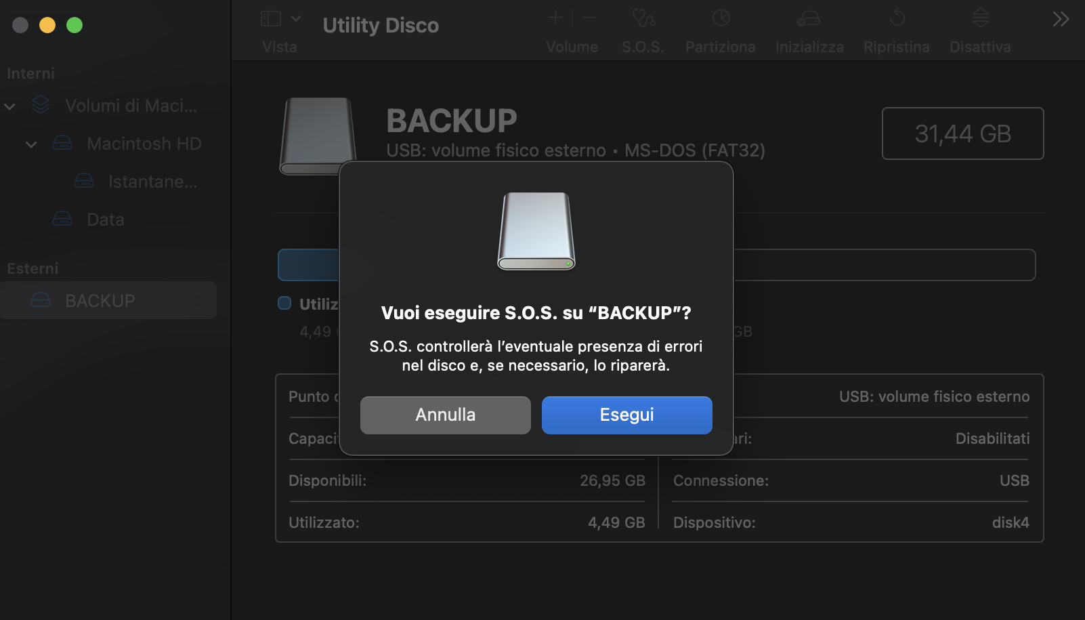The height and width of the screenshot is (620, 1085).
Task: Collapse the Macintosh HD tree item
Action: 31,144
